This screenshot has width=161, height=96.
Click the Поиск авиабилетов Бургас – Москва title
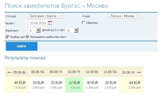coord(56,6)
